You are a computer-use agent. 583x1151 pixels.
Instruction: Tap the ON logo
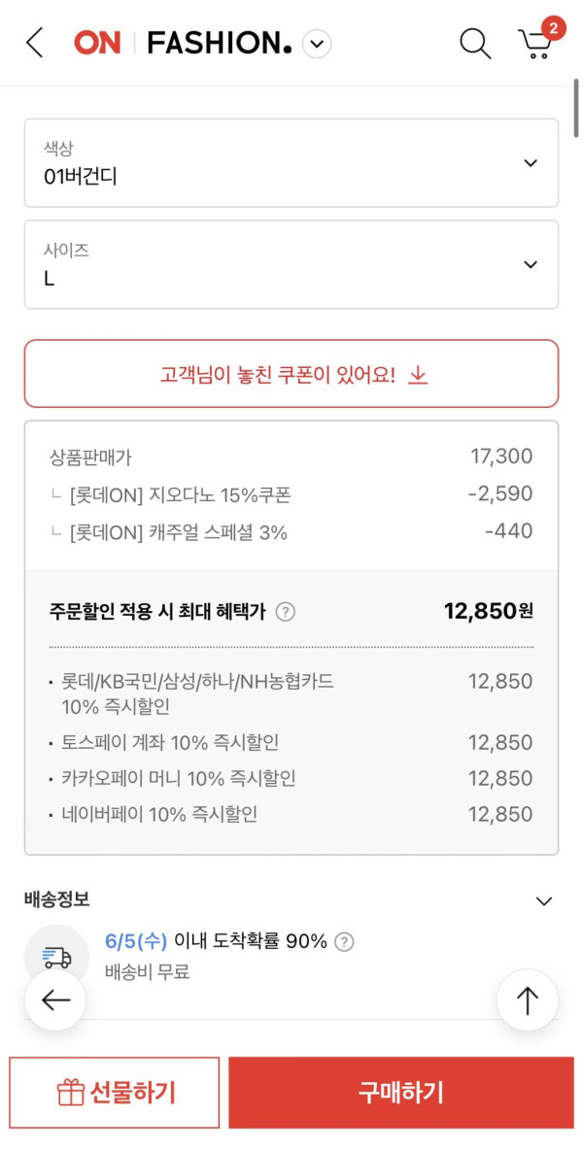point(97,43)
